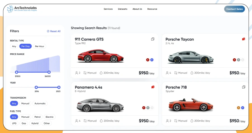Viewport: 252px width, 133px height.
Task: Open the Services menu
Action: [108, 9]
